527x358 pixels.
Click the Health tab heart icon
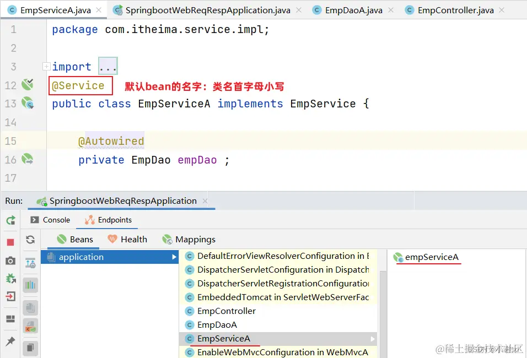(x=112, y=239)
